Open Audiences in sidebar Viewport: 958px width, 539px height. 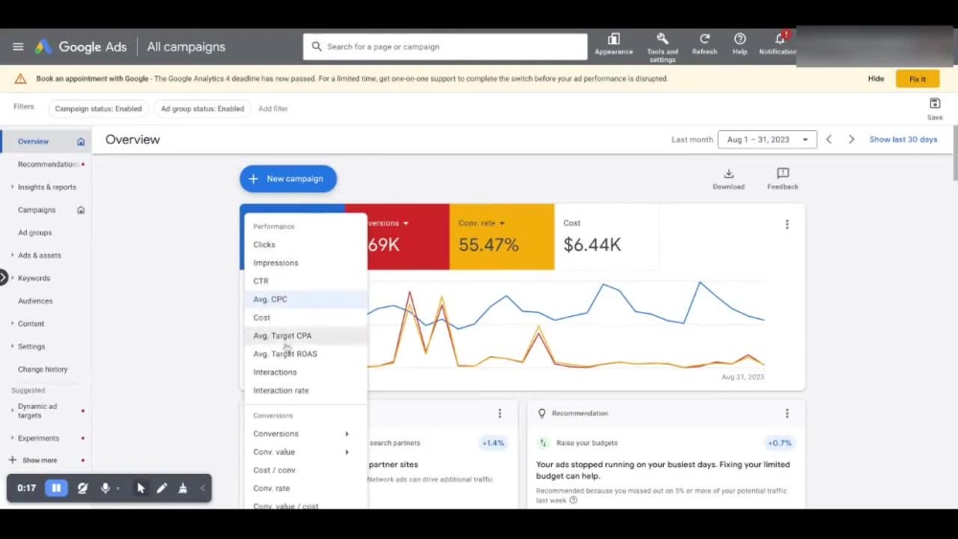35,301
